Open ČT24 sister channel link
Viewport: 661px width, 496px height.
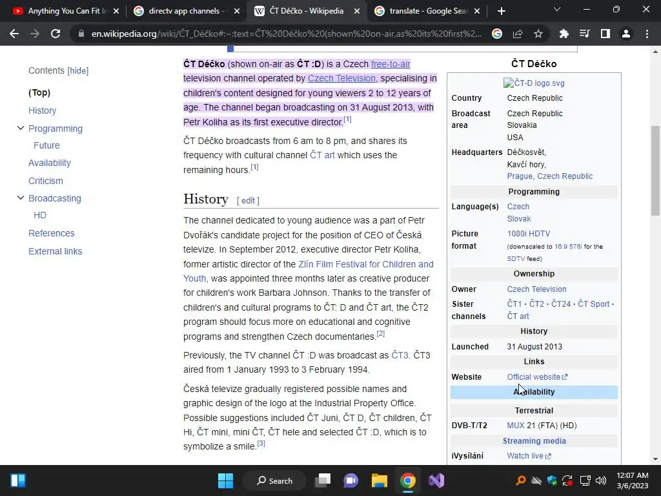[561, 304]
